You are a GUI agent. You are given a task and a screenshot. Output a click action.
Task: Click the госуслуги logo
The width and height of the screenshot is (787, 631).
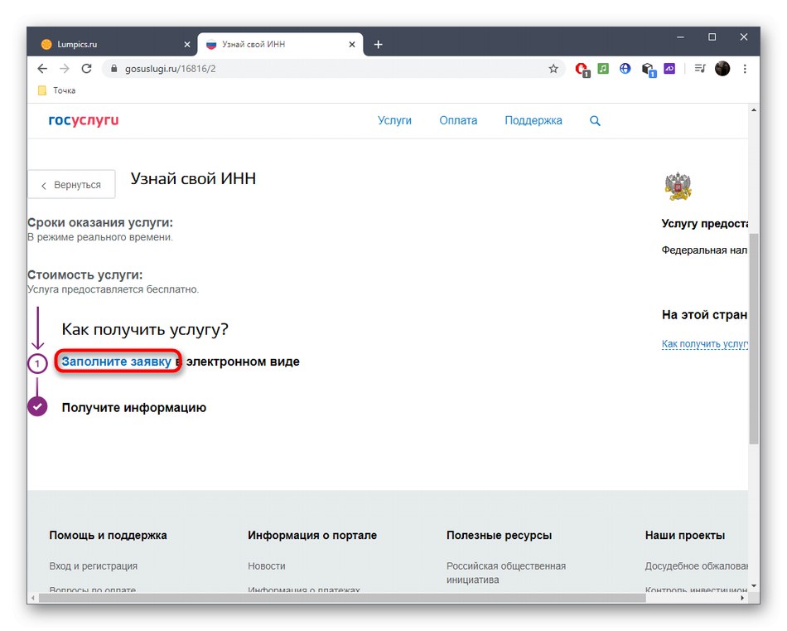click(x=84, y=120)
